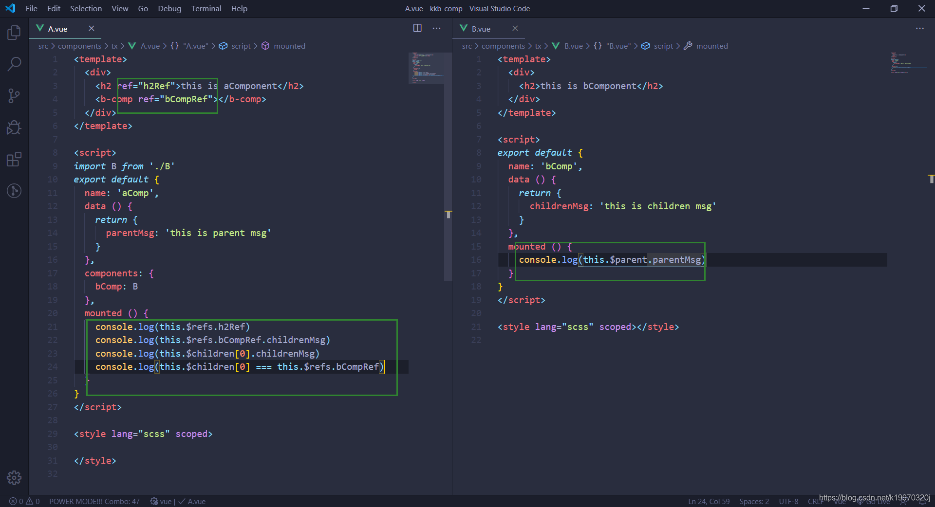Image resolution: width=935 pixels, height=507 pixels.
Task: Close the A.vue tab
Action: click(91, 28)
